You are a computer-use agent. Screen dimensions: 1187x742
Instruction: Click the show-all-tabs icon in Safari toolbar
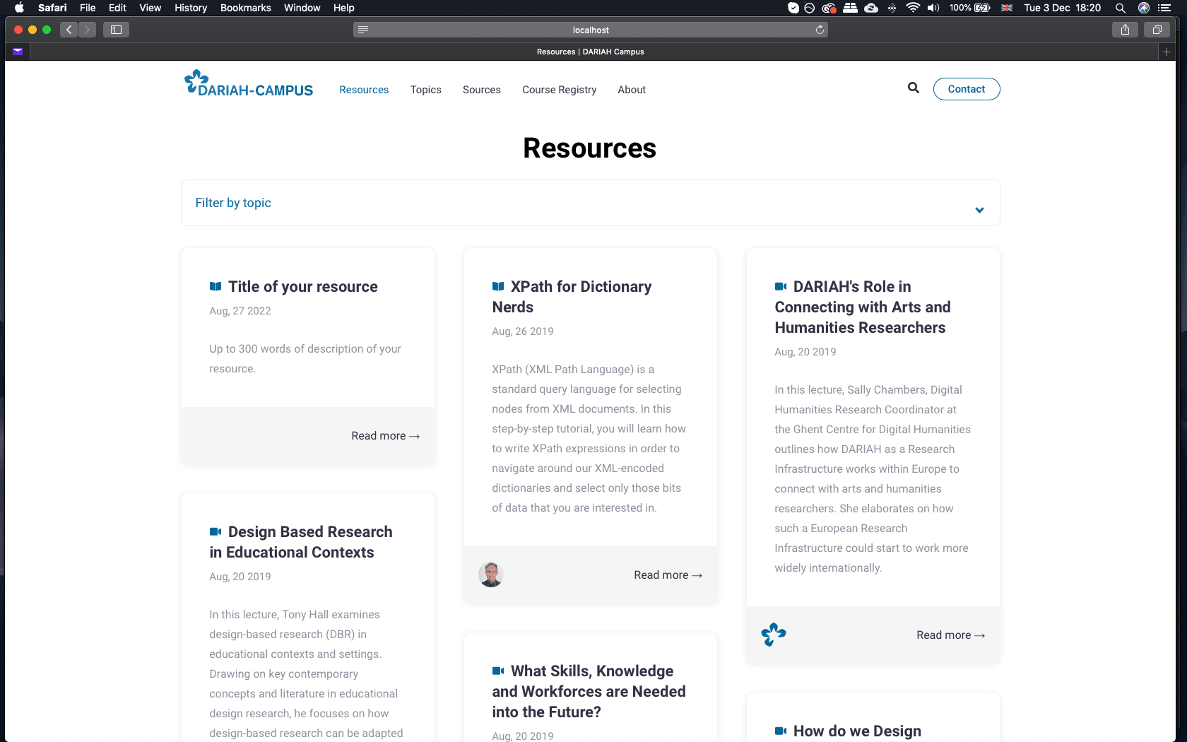[1157, 30]
